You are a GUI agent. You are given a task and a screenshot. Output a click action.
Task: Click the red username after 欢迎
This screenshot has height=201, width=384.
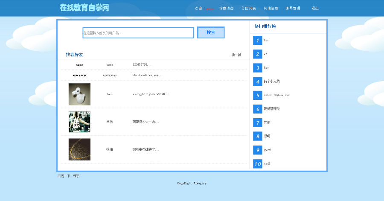[x=209, y=9]
